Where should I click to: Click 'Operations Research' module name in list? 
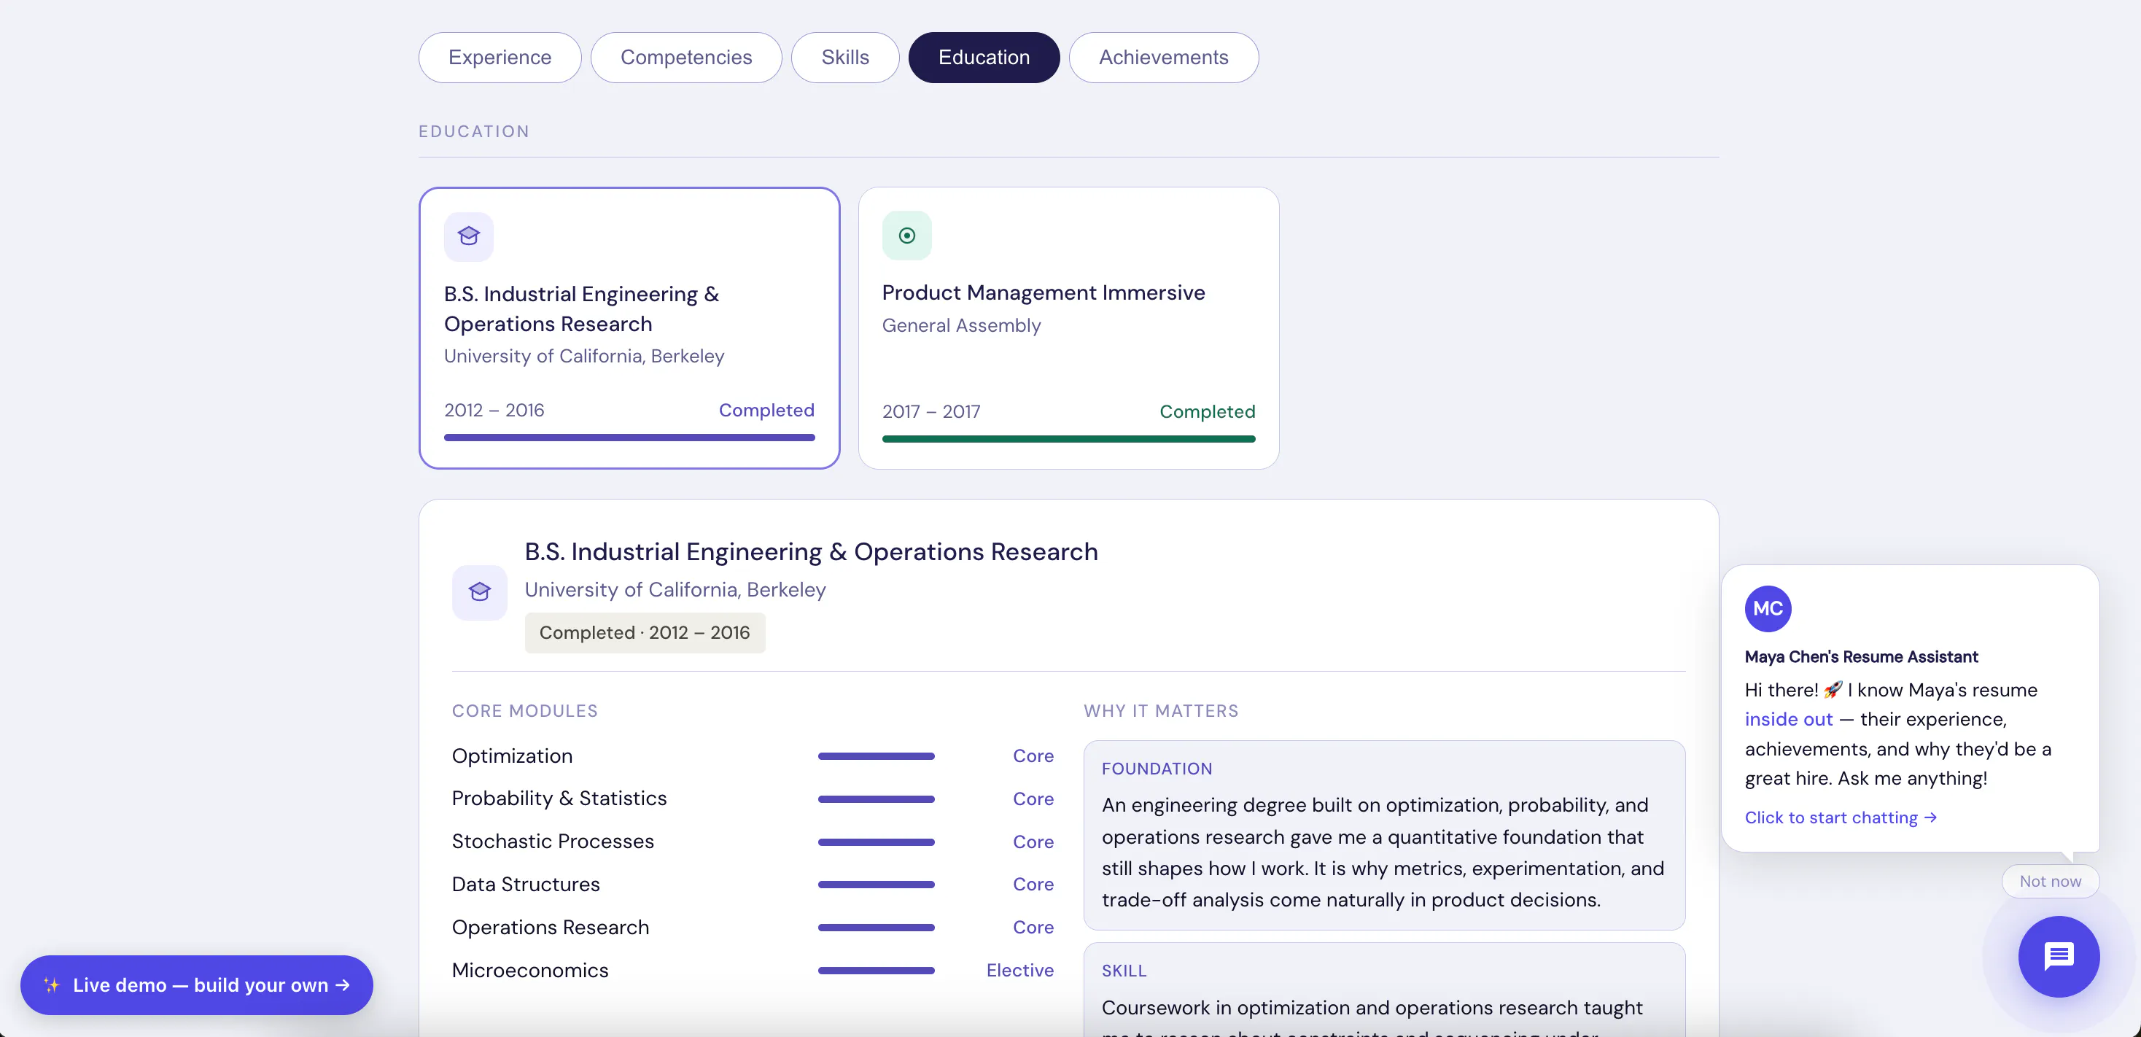click(551, 928)
